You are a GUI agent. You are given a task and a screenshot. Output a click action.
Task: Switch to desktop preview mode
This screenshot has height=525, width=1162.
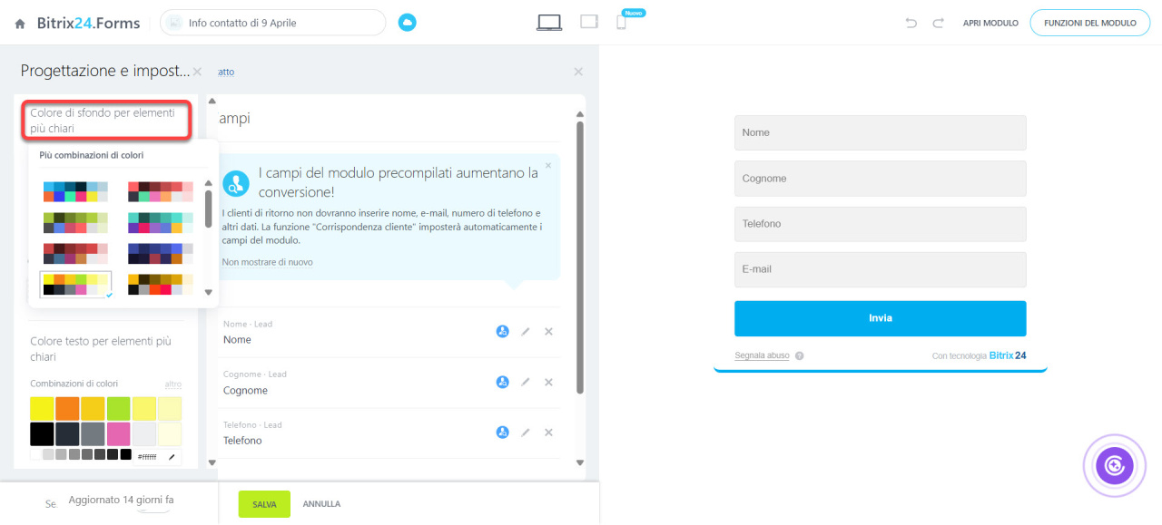click(x=549, y=23)
